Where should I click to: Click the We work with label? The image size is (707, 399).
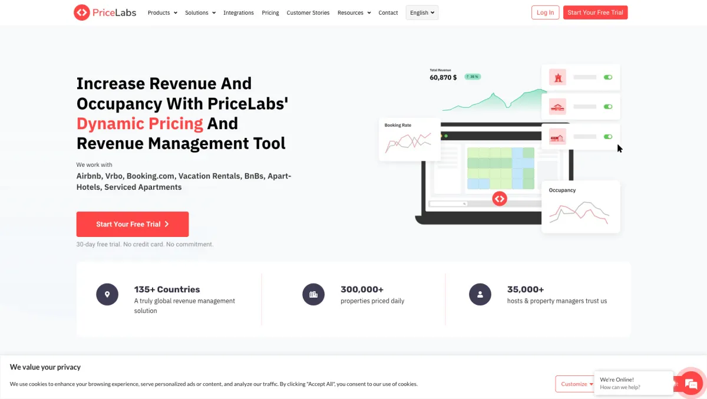tap(94, 164)
